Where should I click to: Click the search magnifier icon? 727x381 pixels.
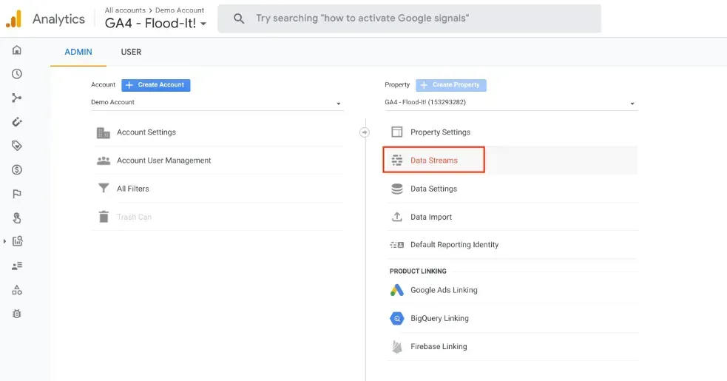pyautogui.click(x=239, y=18)
